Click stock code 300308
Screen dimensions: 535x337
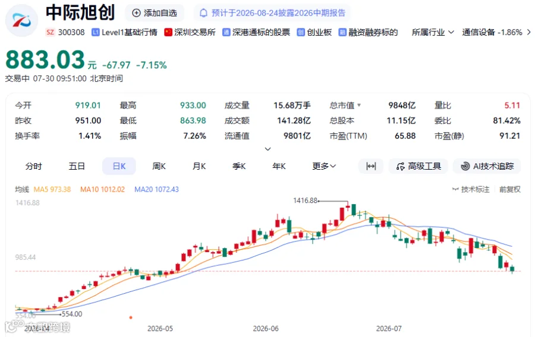pyautogui.click(x=71, y=33)
